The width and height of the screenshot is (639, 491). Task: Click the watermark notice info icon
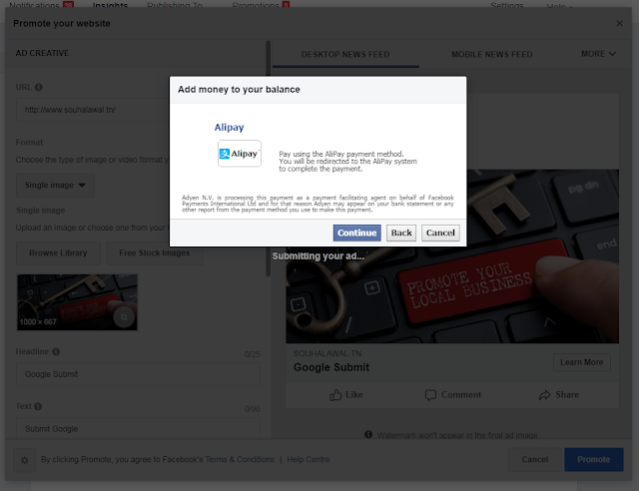pyautogui.click(x=368, y=434)
